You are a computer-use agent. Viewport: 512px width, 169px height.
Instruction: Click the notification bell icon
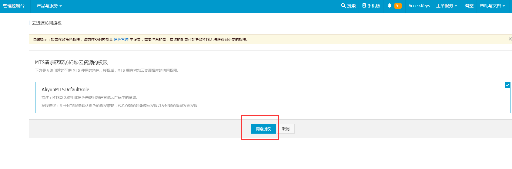click(x=390, y=6)
